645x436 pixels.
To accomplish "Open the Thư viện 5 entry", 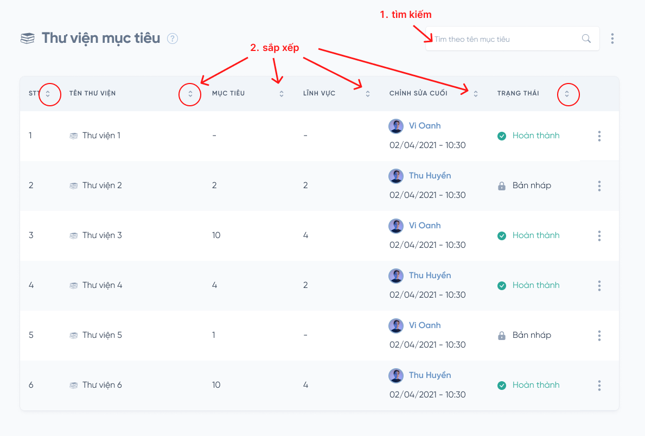I will click(x=102, y=335).
